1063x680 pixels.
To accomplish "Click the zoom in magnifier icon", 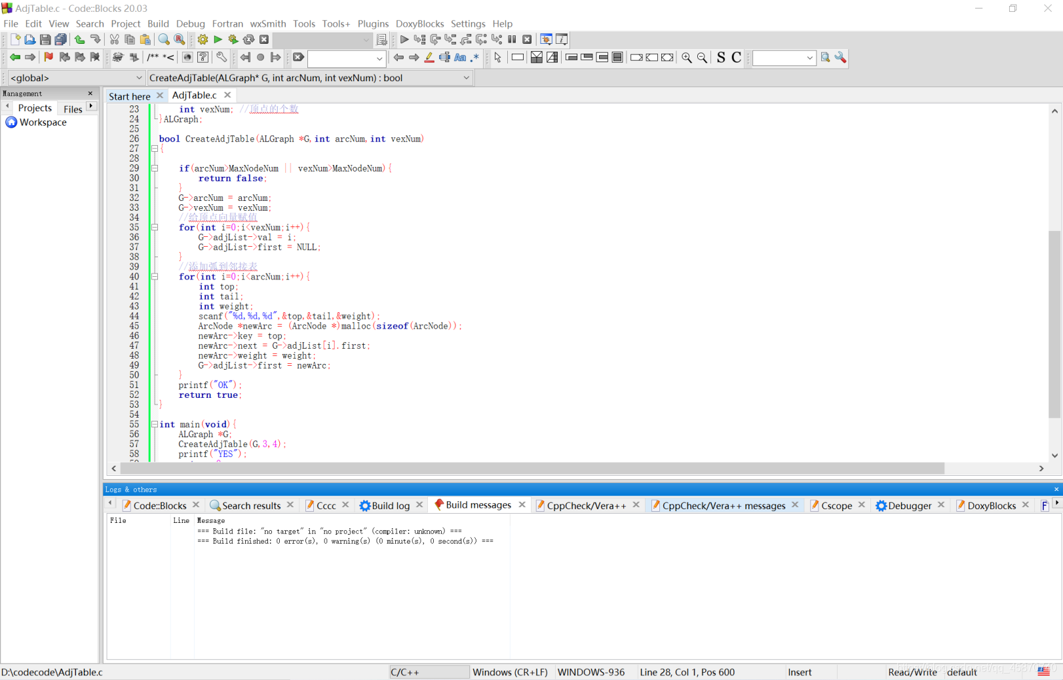I will [x=687, y=58].
